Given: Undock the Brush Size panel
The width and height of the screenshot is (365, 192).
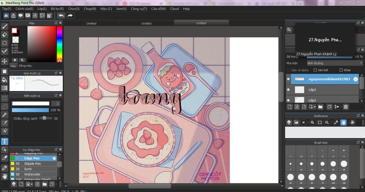Looking at the screenshot, I should (358, 142).
